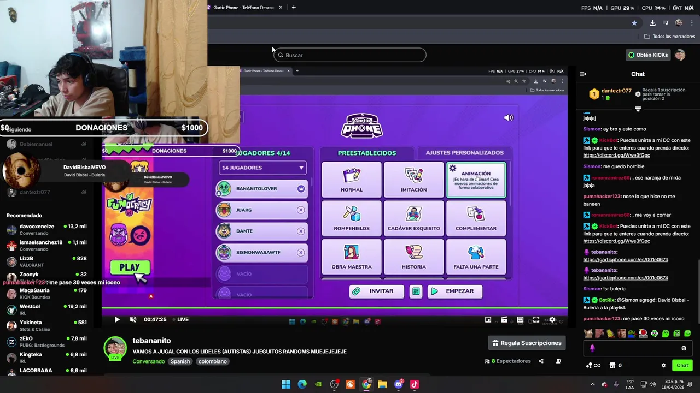
Task: Open browser downloads icon
Action: point(652,23)
